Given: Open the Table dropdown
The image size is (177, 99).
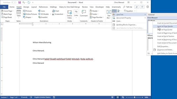Looking at the screenshot, I should pos(19,14).
